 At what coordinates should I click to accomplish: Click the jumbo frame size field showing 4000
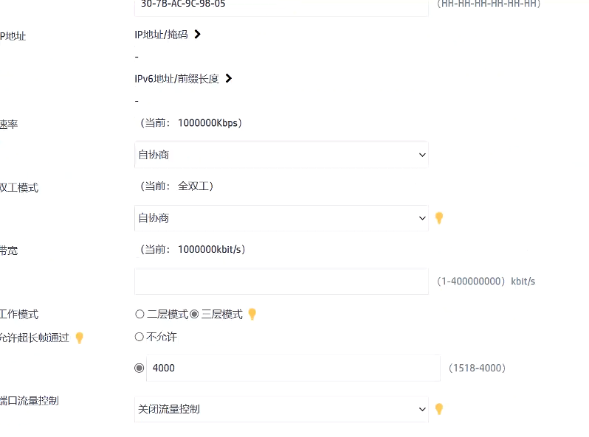(x=293, y=368)
